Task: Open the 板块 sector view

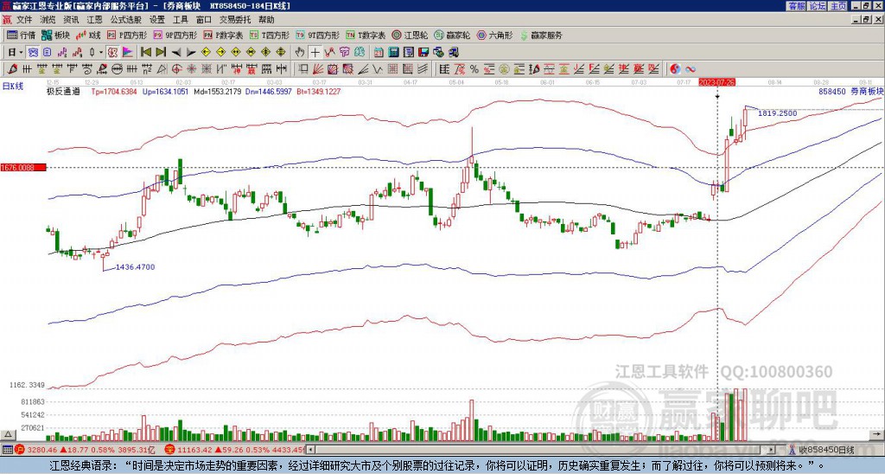Action: click(54, 35)
